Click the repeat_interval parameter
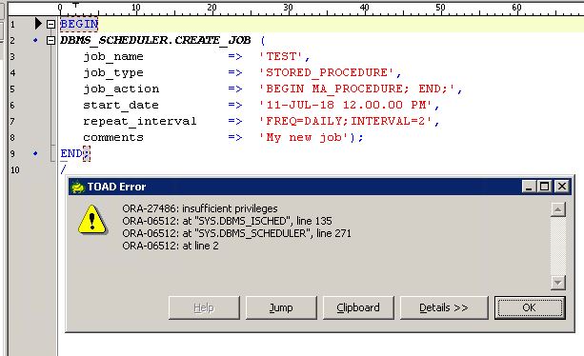This screenshot has height=356, width=584. point(140,121)
